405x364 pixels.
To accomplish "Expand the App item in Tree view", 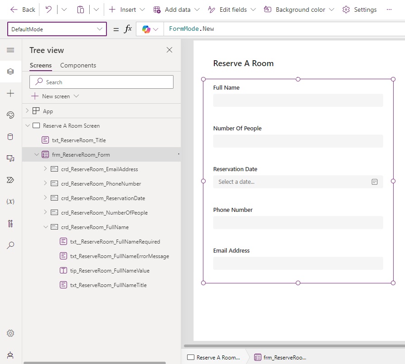I will pos(27,110).
